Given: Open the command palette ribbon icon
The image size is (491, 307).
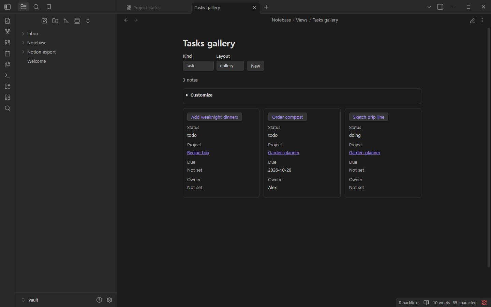Looking at the screenshot, I should coord(8,75).
